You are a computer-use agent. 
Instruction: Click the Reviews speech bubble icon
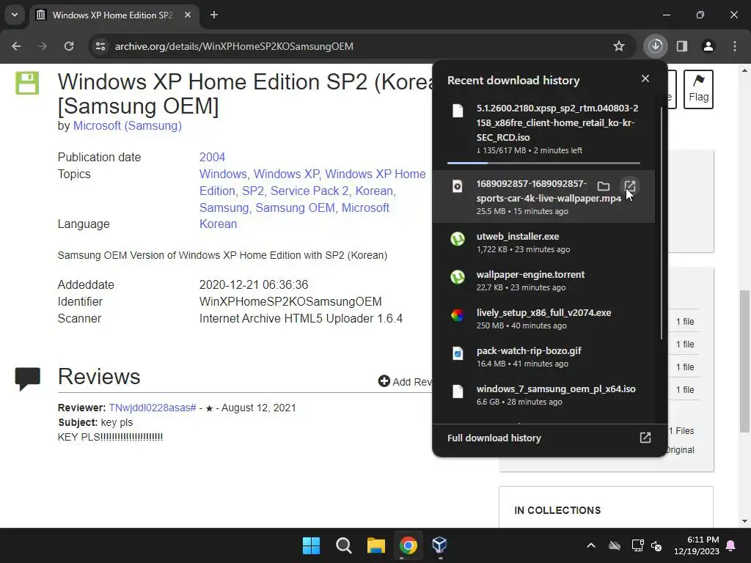pos(28,379)
